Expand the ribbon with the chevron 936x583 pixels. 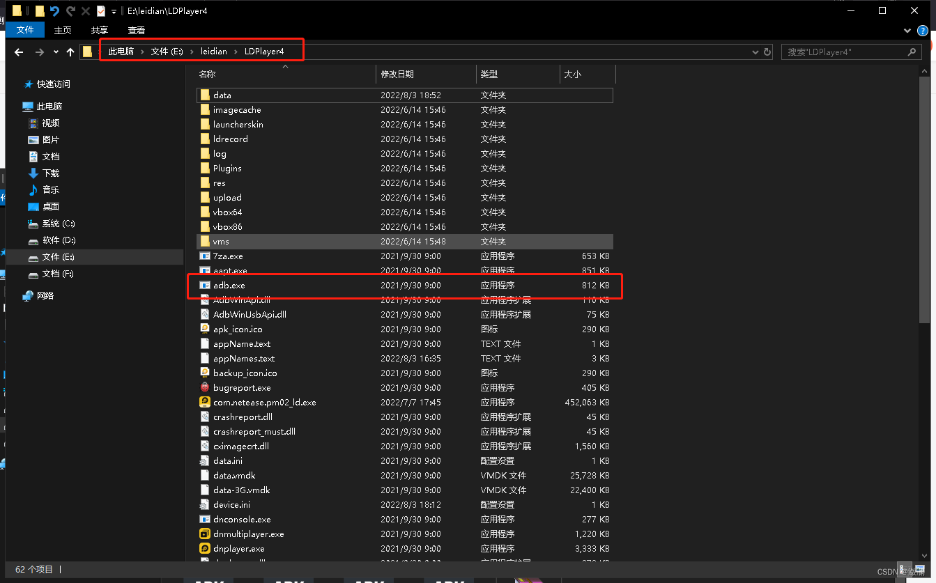(907, 31)
